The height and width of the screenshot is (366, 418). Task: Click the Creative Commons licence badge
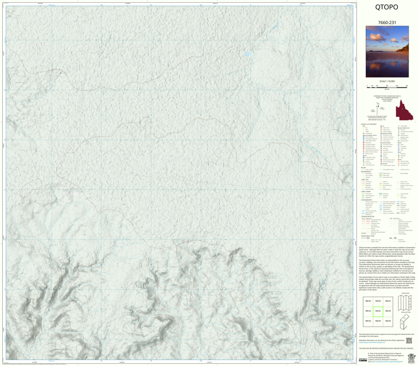(x=363, y=360)
